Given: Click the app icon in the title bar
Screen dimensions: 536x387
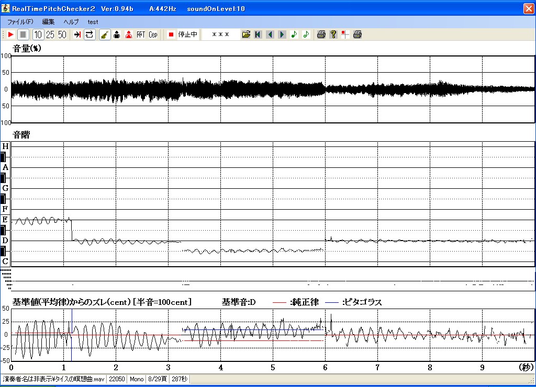Looking at the screenshot, I should pos(5,8).
